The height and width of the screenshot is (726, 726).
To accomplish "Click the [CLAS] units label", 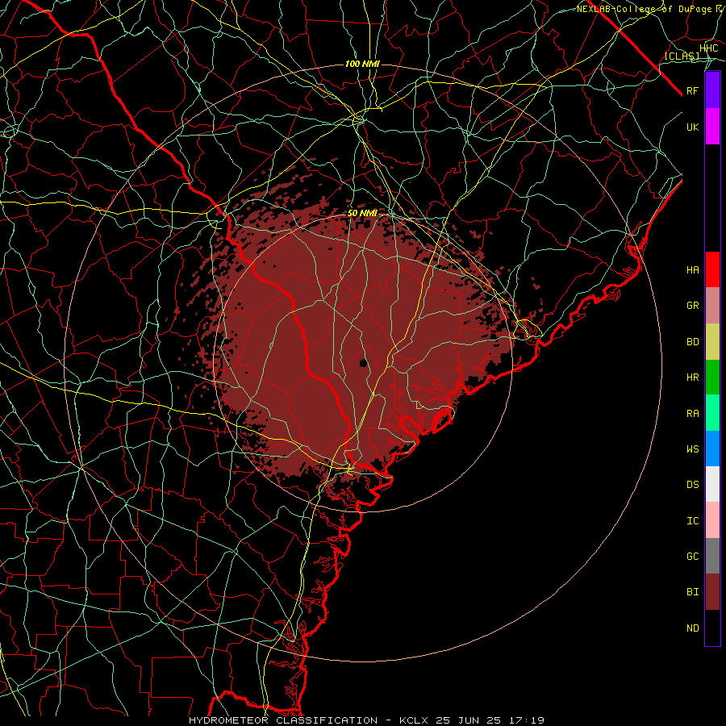I will (x=682, y=56).
